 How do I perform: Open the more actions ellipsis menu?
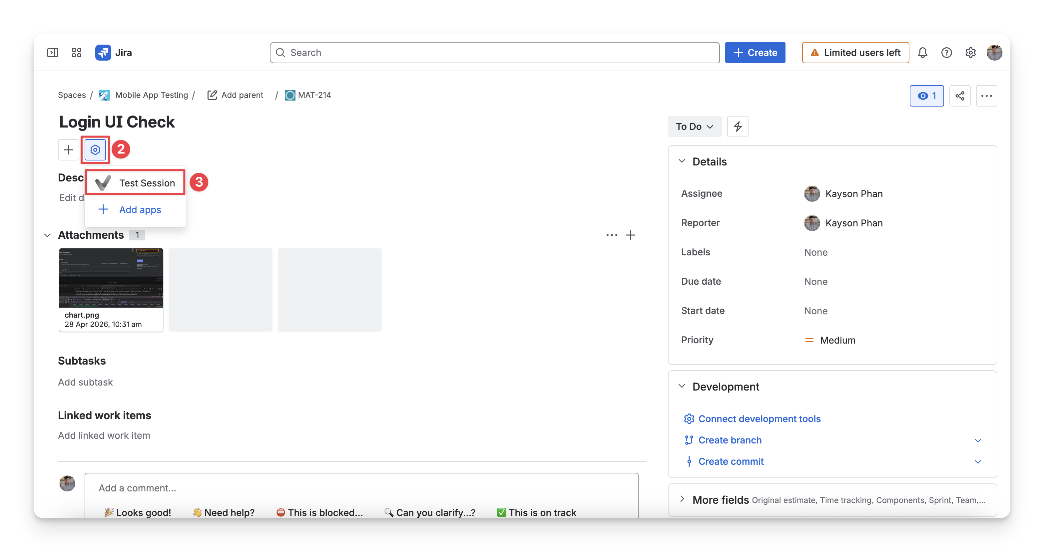coord(986,96)
